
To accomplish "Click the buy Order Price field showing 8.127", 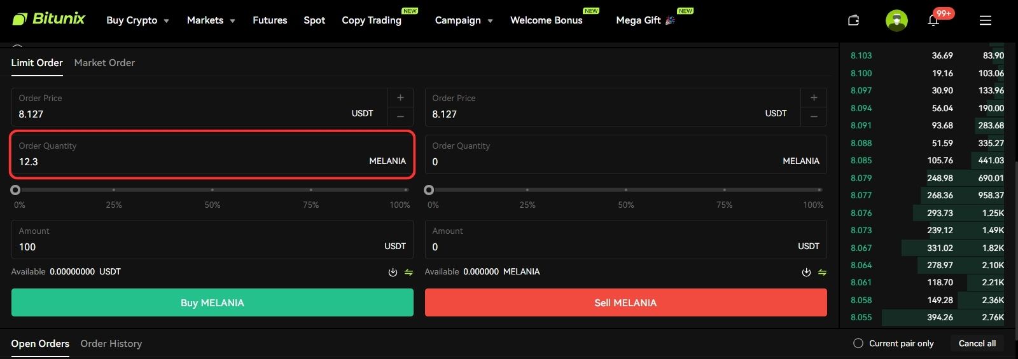I will click(199, 107).
